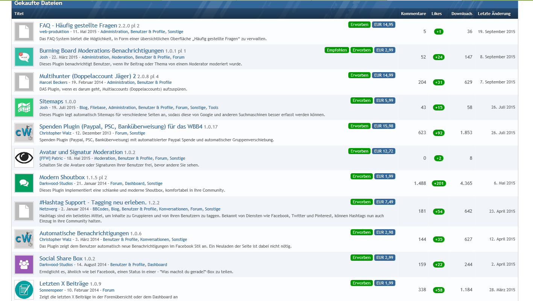The height and width of the screenshot is (301, 533).
Task: Sort list by Likes column header
Action: coord(436,14)
